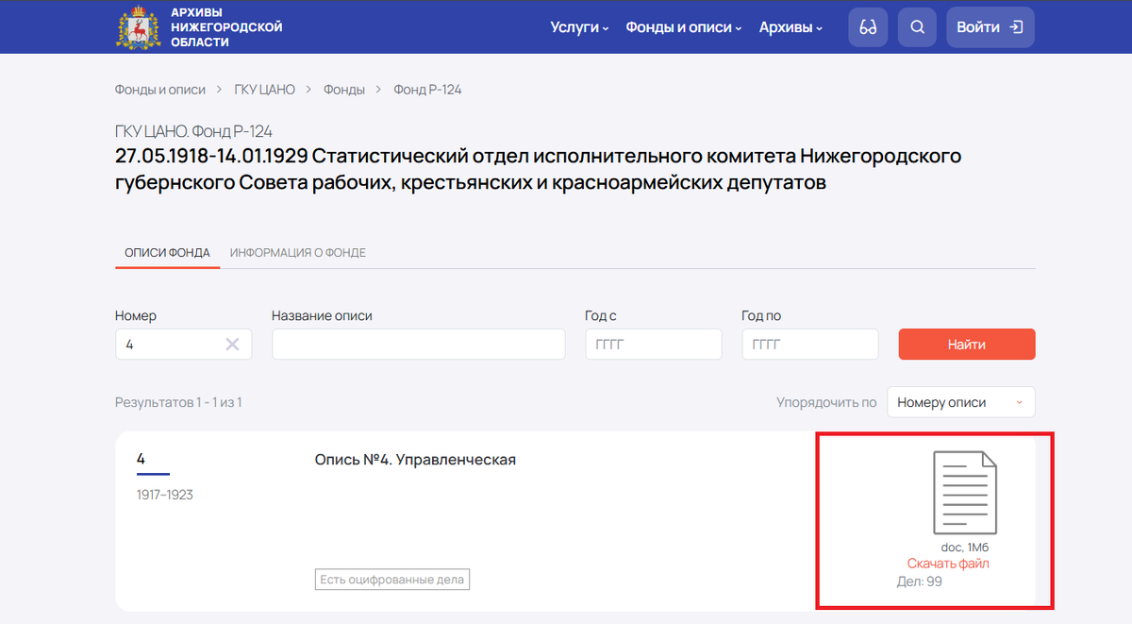Clear the Номер field using the X icon
This screenshot has height=624, width=1132.
233,344
